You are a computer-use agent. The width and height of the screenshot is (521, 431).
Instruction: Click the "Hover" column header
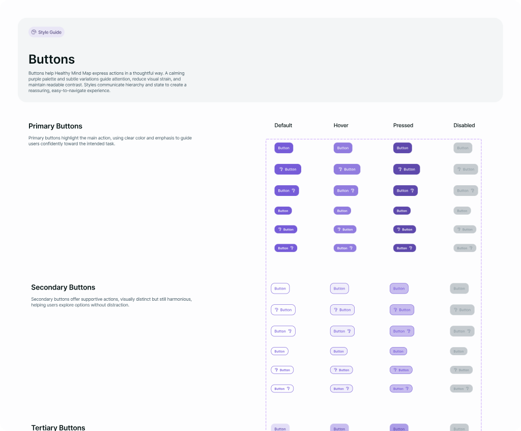pyautogui.click(x=341, y=125)
